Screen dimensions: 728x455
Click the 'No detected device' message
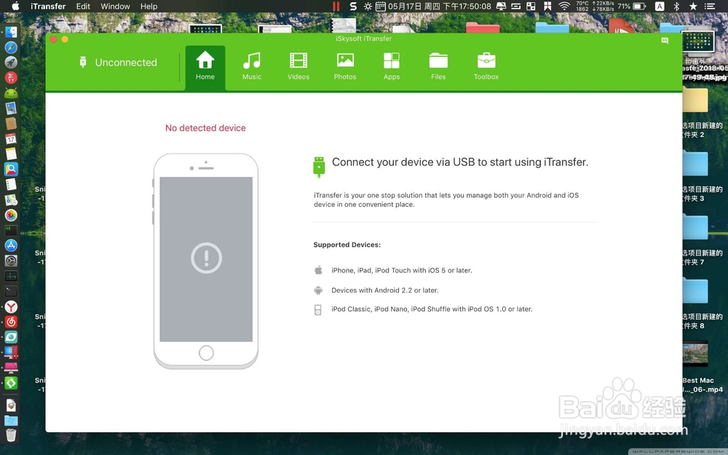[x=206, y=127]
